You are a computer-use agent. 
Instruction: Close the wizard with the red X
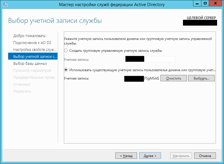[x=216, y=3]
